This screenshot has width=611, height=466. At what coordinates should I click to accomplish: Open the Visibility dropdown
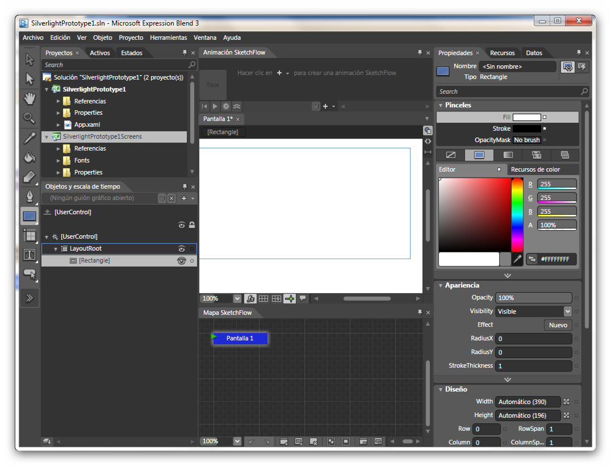567,311
